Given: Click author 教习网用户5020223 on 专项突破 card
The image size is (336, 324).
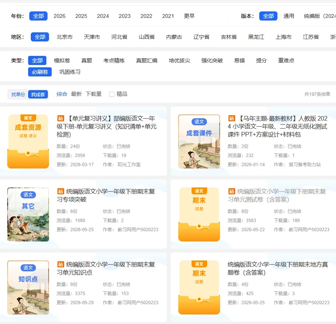Looking at the screenshot, I should 138,229.
